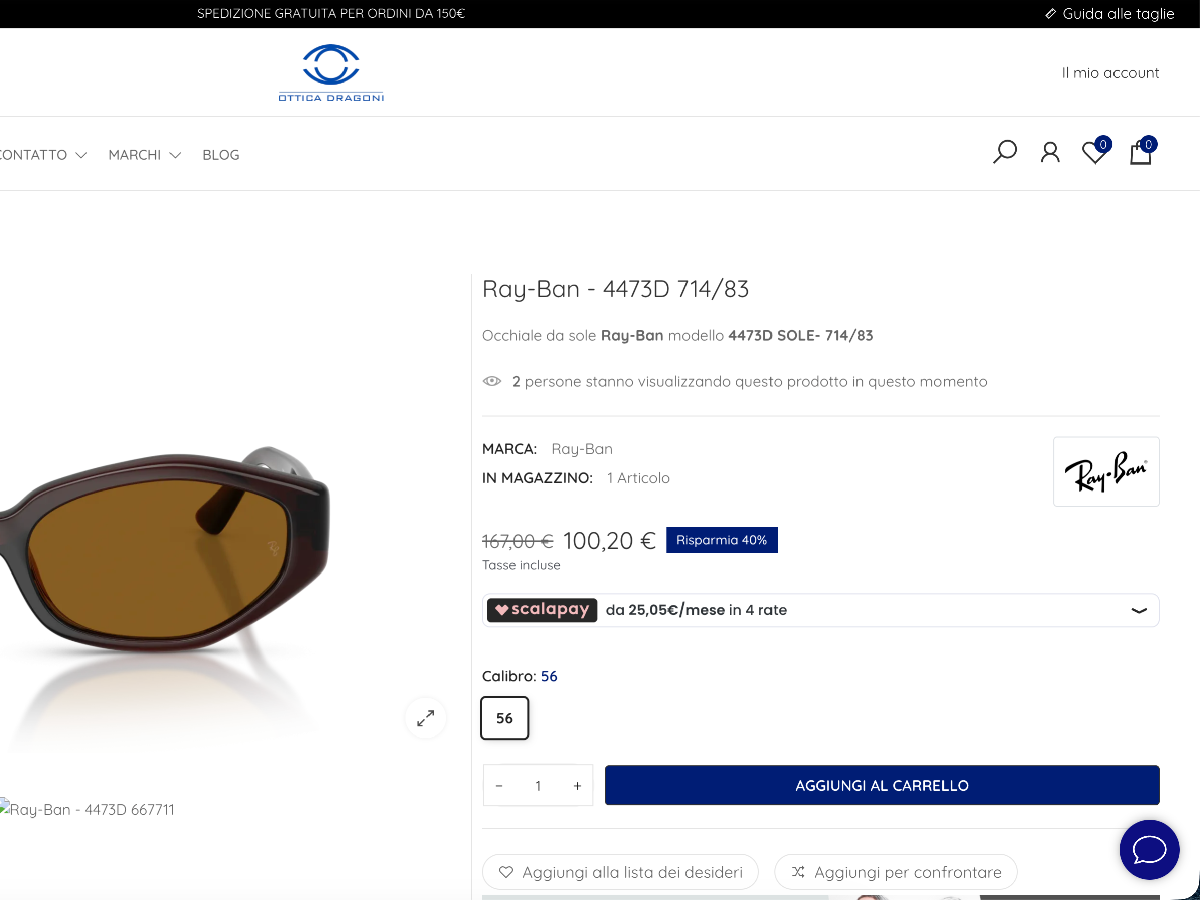
Task: Decrease quantity with minus button
Action: click(499, 785)
